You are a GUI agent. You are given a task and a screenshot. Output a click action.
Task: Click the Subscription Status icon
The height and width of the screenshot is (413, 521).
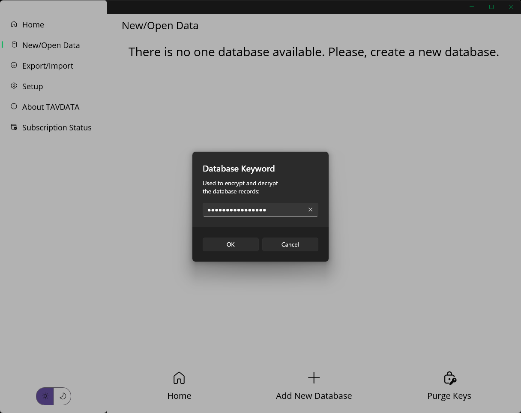(x=14, y=127)
